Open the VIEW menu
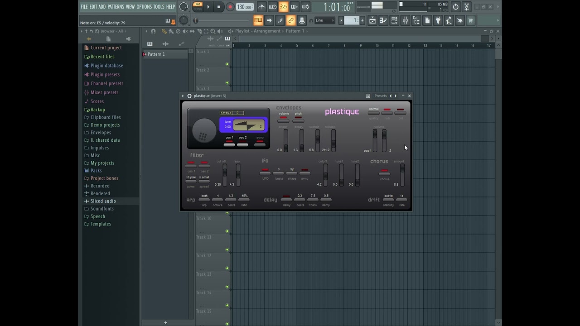 [130, 7]
